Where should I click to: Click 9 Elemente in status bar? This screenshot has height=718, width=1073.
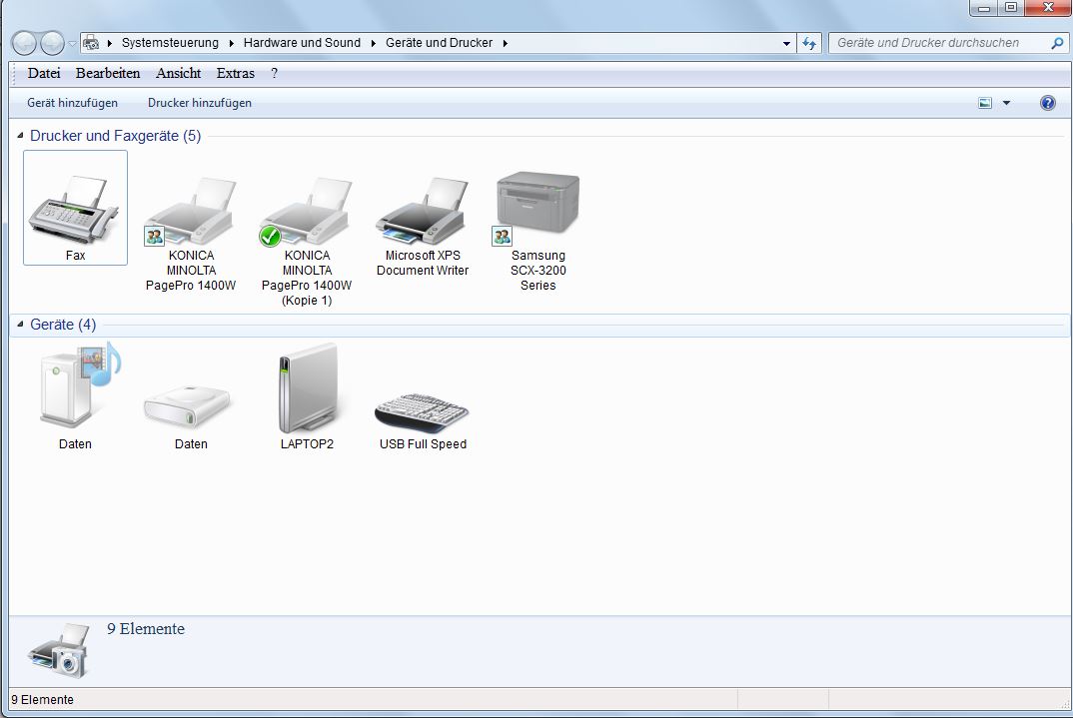pos(42,700)
